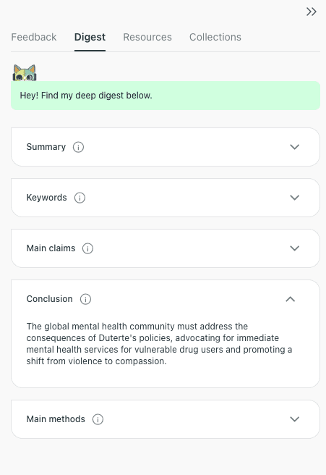Show info tooltip for Main methods
Image resolution: width=326 pixels, height=475 pixels.
pos(98,419)
